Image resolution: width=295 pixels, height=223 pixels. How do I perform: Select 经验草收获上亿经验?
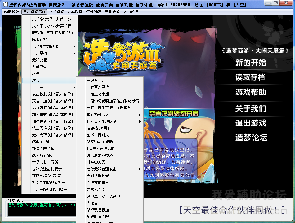110,196
